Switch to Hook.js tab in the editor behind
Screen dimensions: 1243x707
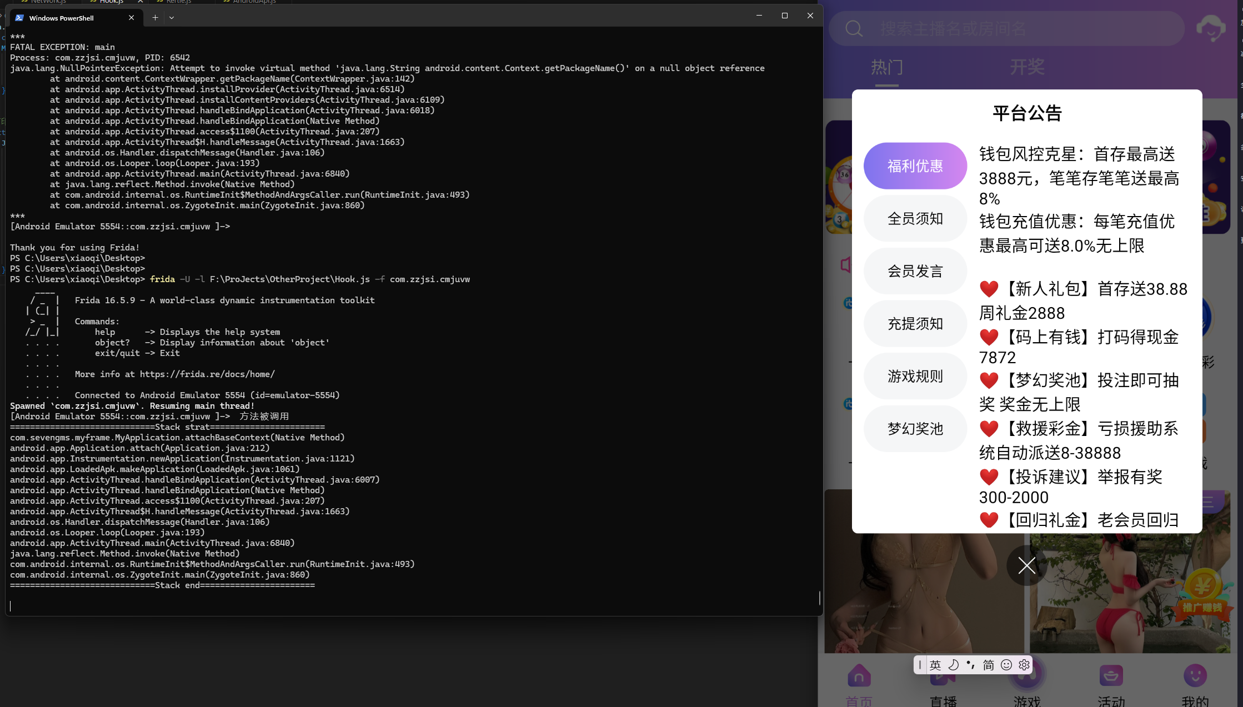(x=111, y=2)
